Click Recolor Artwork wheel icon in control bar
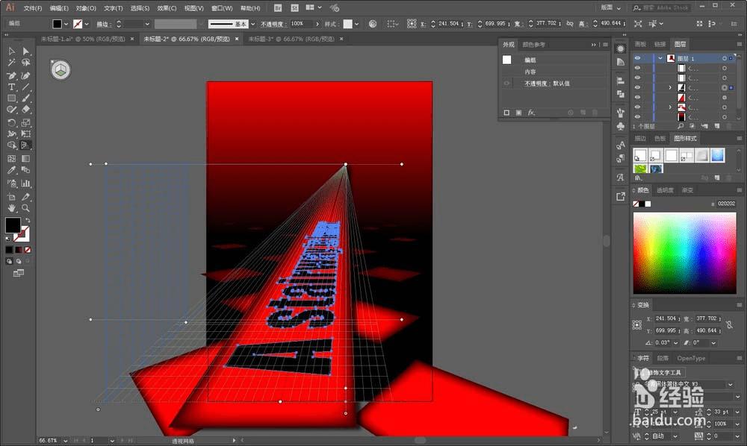Image resolution: width=747 pixels, height=446 pixels. click(373, 24)
